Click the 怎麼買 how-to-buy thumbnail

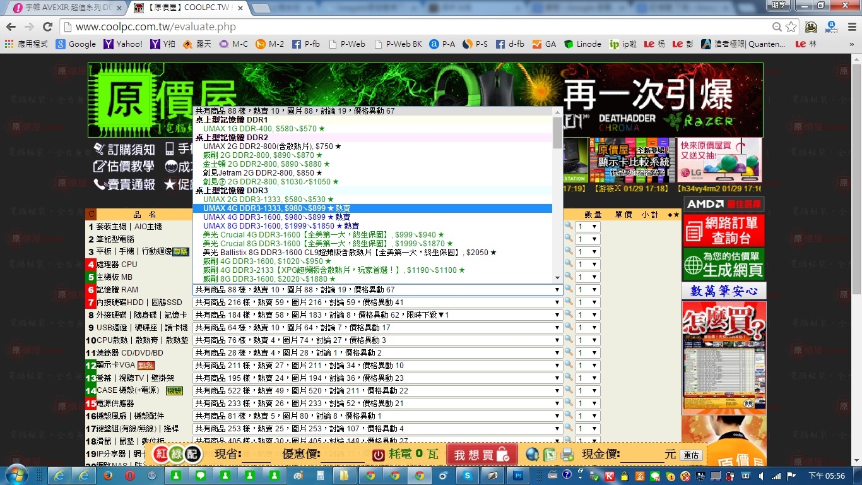coord(724,357)
